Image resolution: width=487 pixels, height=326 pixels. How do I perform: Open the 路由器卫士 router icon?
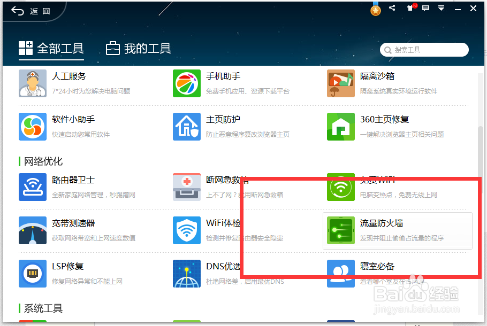point(33,187)
